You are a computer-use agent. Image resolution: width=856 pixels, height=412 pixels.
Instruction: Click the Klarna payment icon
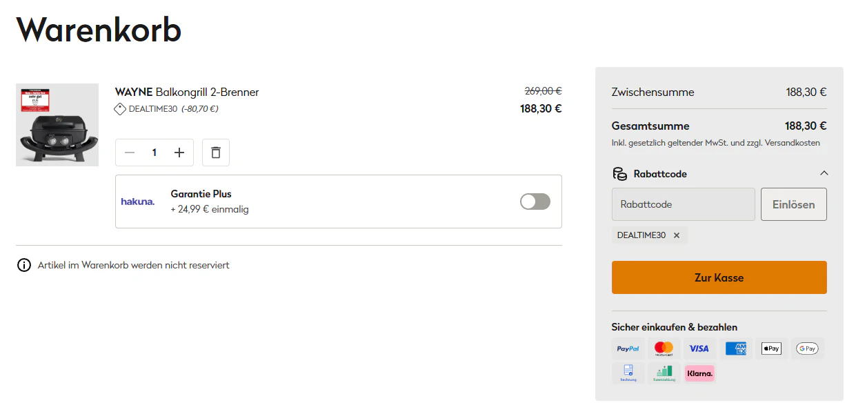(x=699, y=373)
